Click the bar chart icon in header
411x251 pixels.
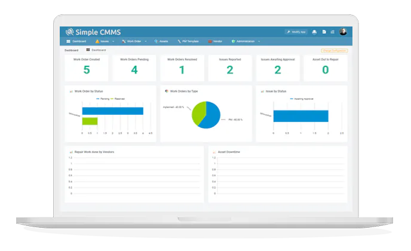click(332, 32)
